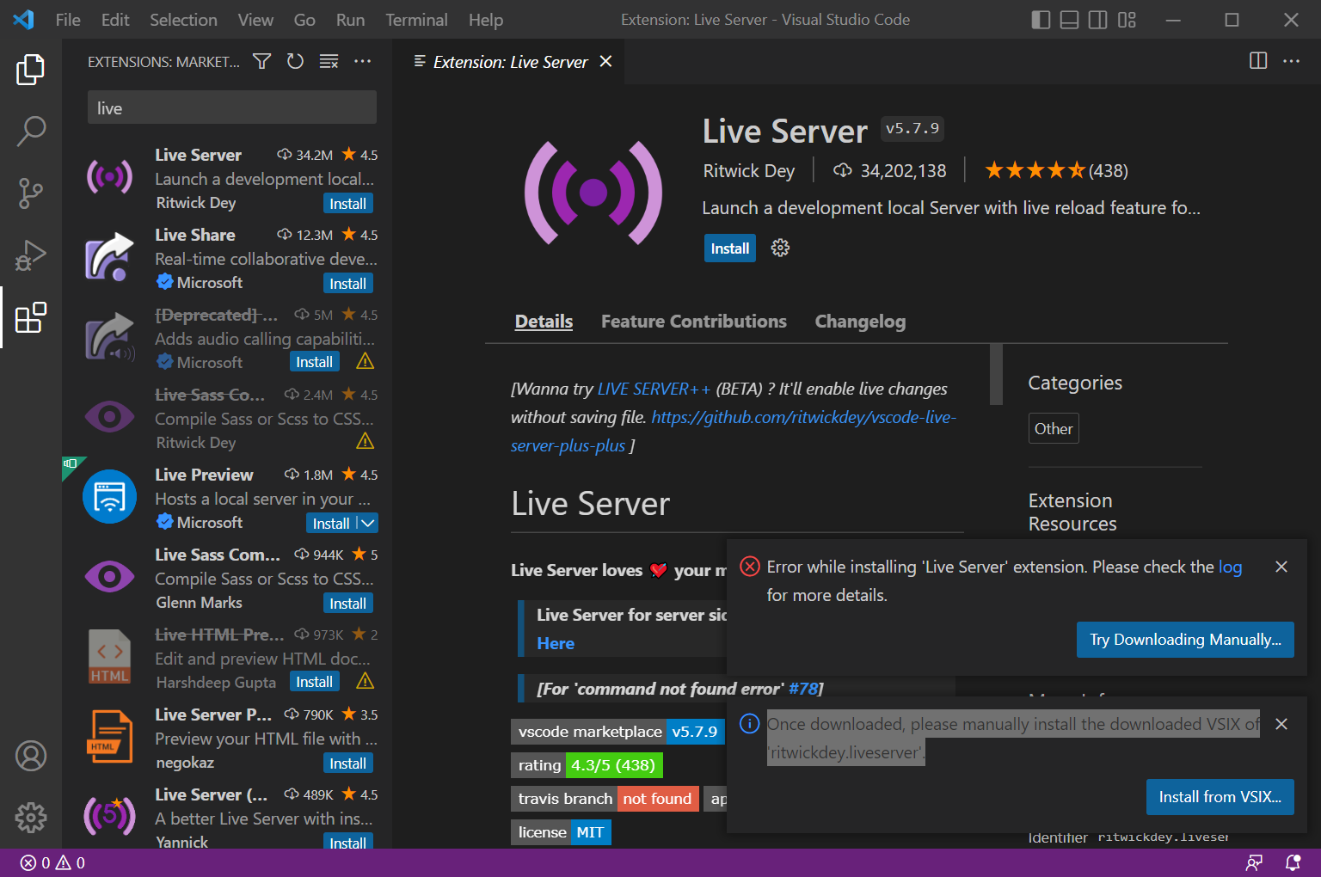Click the feedback icon in status bar
This screenshot has height=877, width=1321.
1255,862
